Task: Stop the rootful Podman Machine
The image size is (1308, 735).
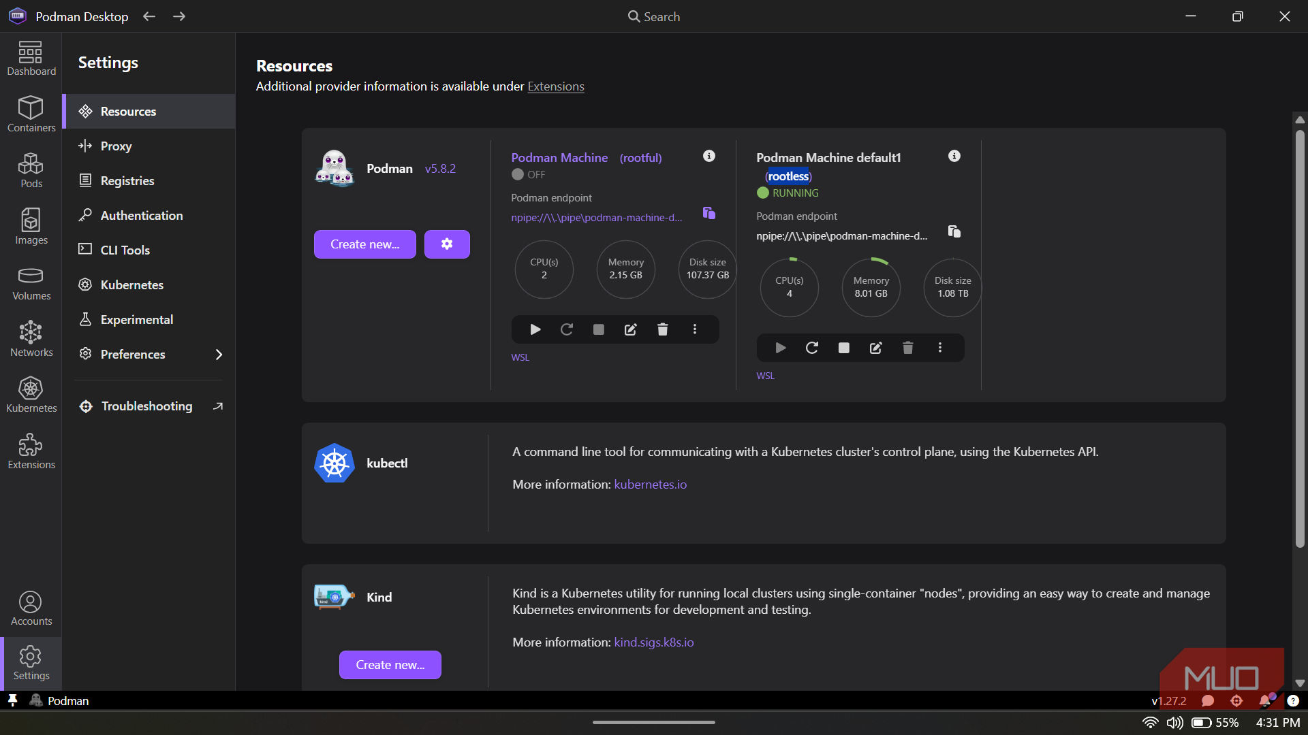Action: click(x=599, y=329)
